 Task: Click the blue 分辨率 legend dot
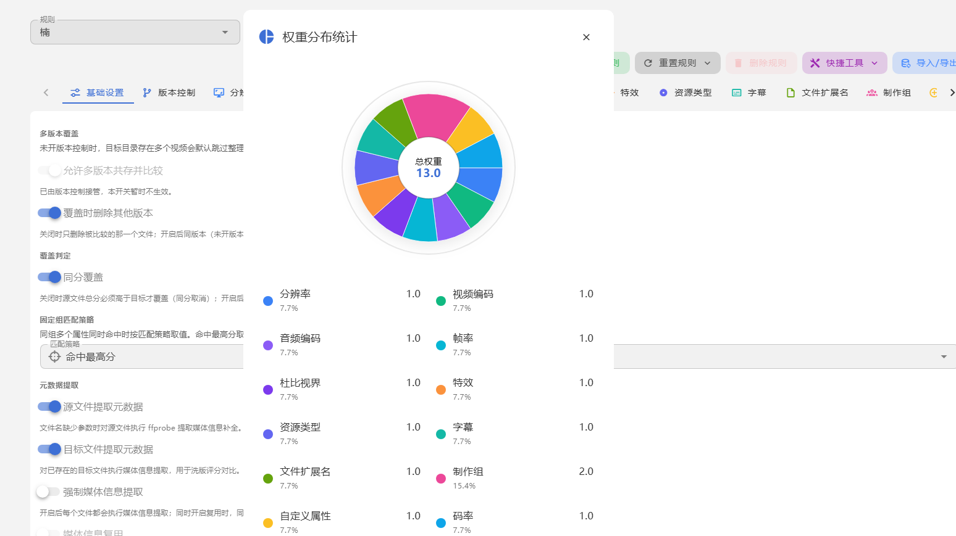point(268,301)
